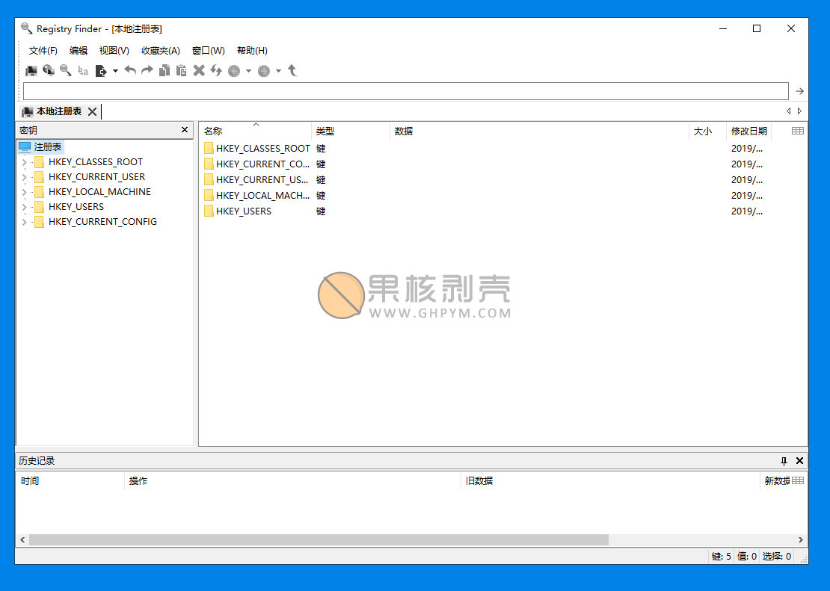Show previous tabs with left triangle arrow
Viewport: 830px width, 591px height.
click(x=789, y=111)
